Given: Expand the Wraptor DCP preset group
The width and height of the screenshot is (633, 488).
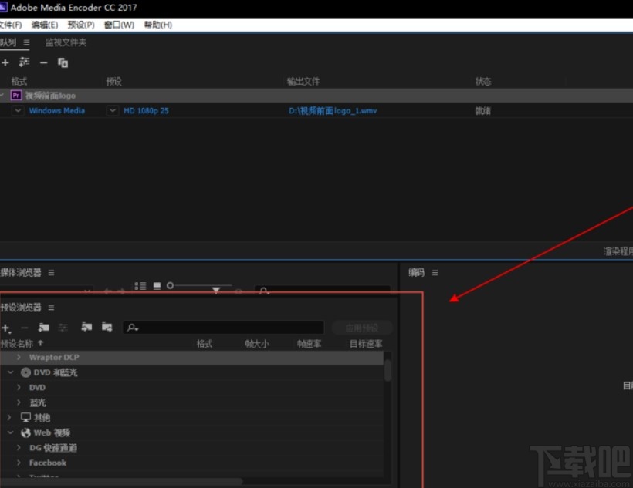Looking at the screenshot, I should pos(19,357).
